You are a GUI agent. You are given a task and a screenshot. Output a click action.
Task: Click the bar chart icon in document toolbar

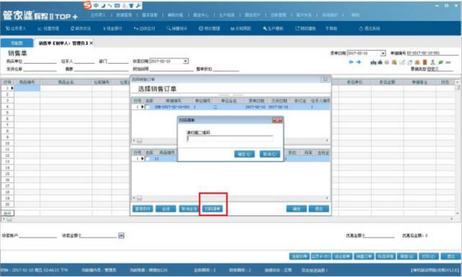coord(373,62)
